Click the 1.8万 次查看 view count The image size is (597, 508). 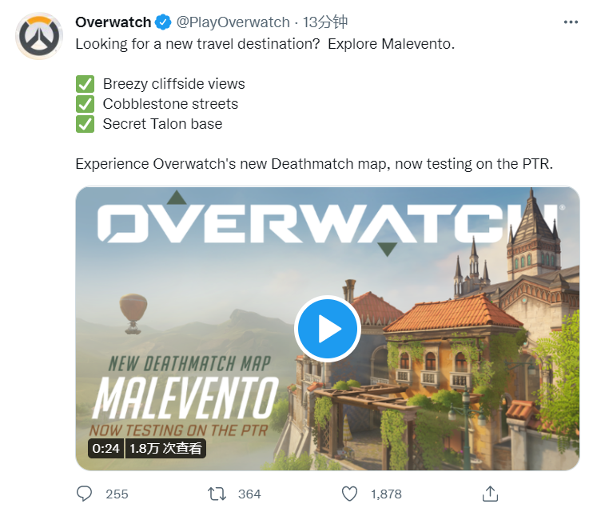[165, 448]
